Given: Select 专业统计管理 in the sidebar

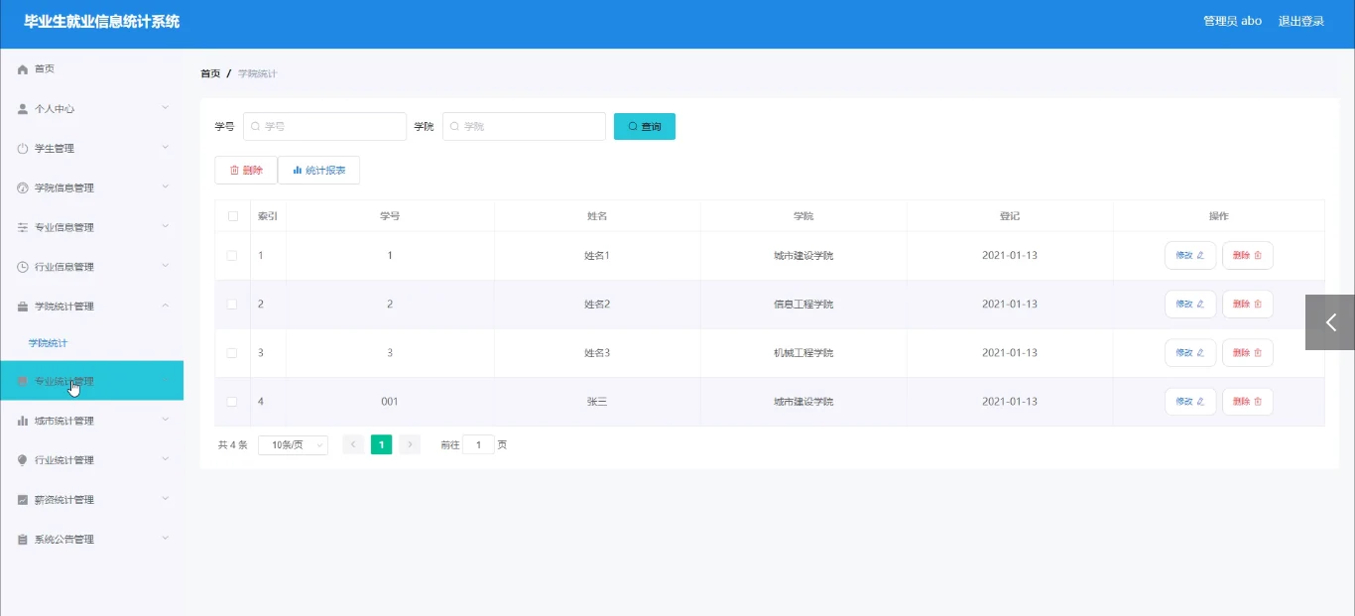Looking at the screenshot, I should coord(91,381).
